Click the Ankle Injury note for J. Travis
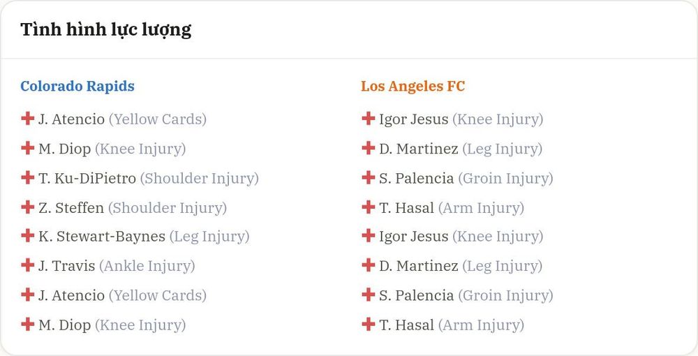 (x=147, y=266)
